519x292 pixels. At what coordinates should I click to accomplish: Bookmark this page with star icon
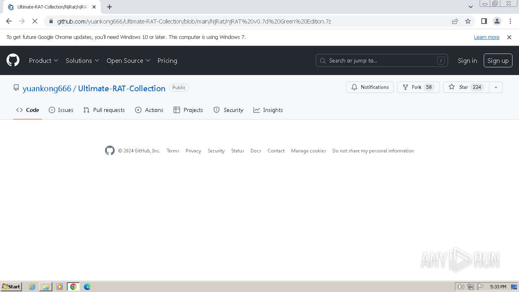pos(468,21)
